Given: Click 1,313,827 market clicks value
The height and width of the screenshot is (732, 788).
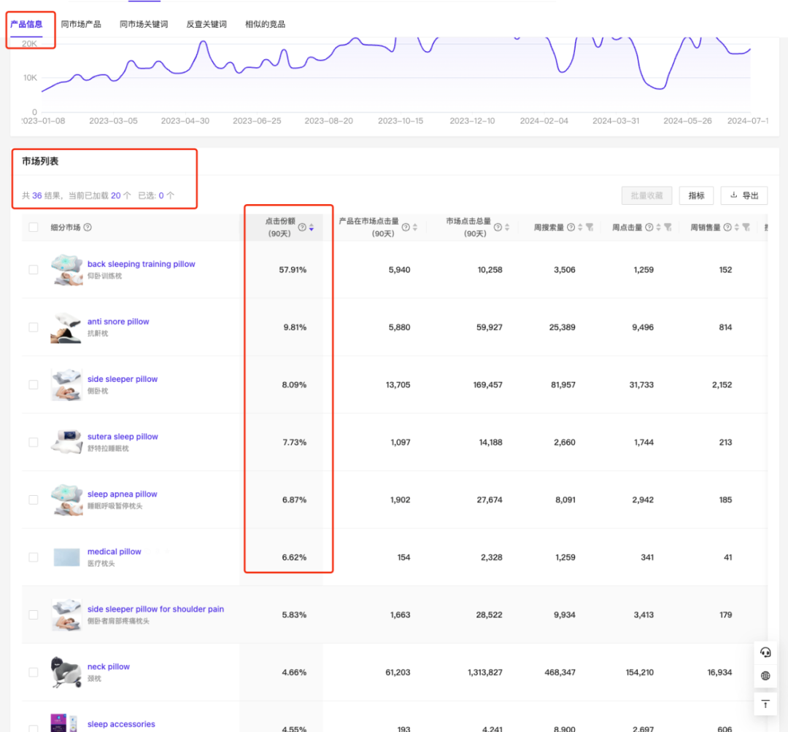Looking at the screenshot, I should coord(484,672).
